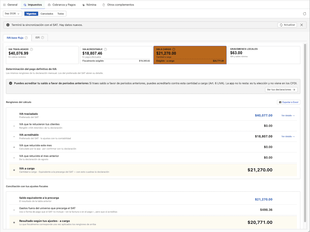310x232 pixels.
Task: Select the Vigentes filter
Action: [31, 14]
